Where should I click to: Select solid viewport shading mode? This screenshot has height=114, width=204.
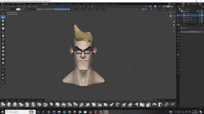168,6
